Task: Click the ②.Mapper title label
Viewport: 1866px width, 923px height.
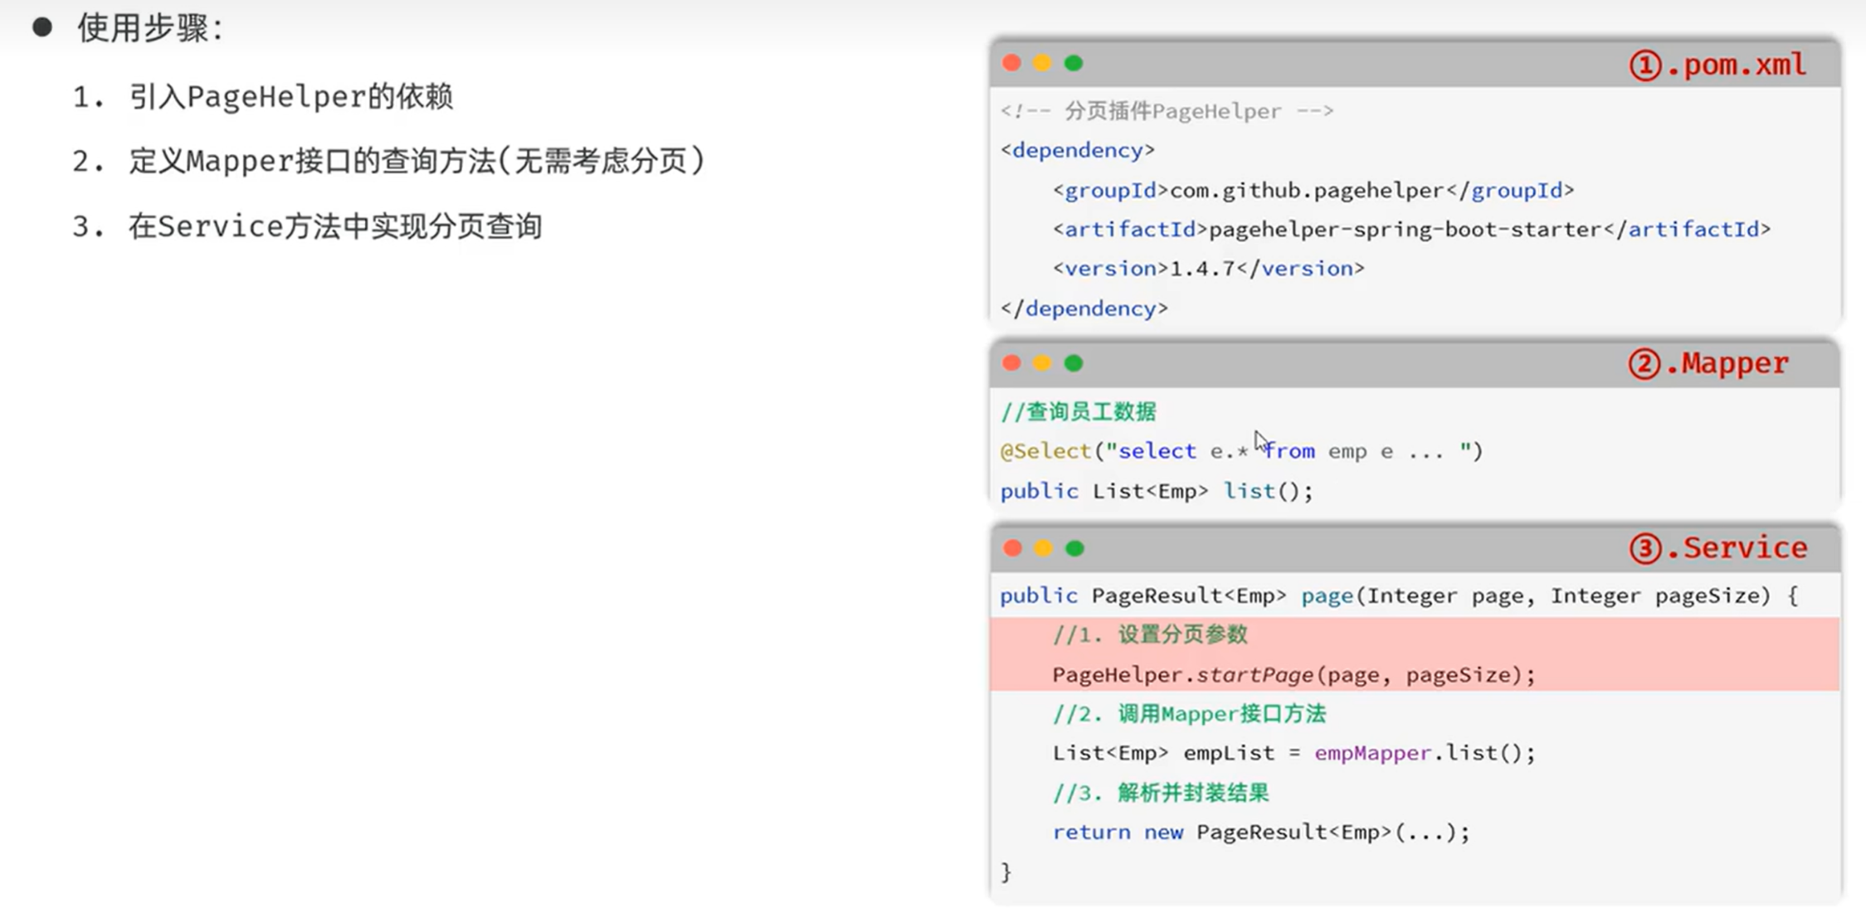Action: tap(1708, 364)
